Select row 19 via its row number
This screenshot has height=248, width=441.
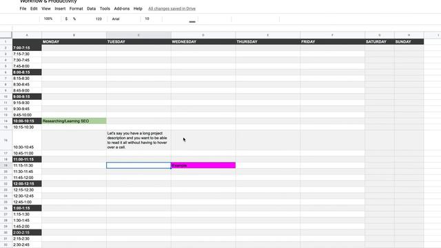[6, 165]
